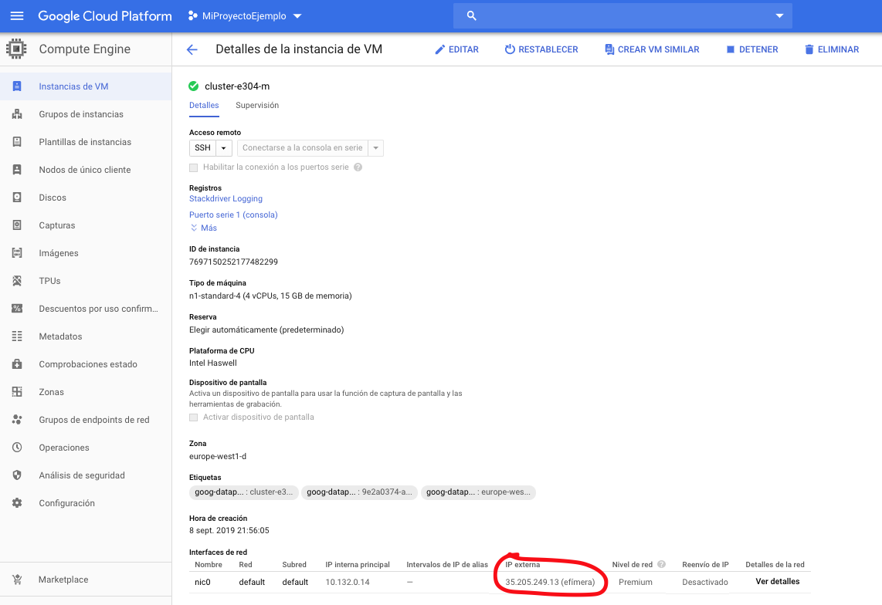
Task: Click the goog-datap europe-wes label chip
Action: coord(478,492)
